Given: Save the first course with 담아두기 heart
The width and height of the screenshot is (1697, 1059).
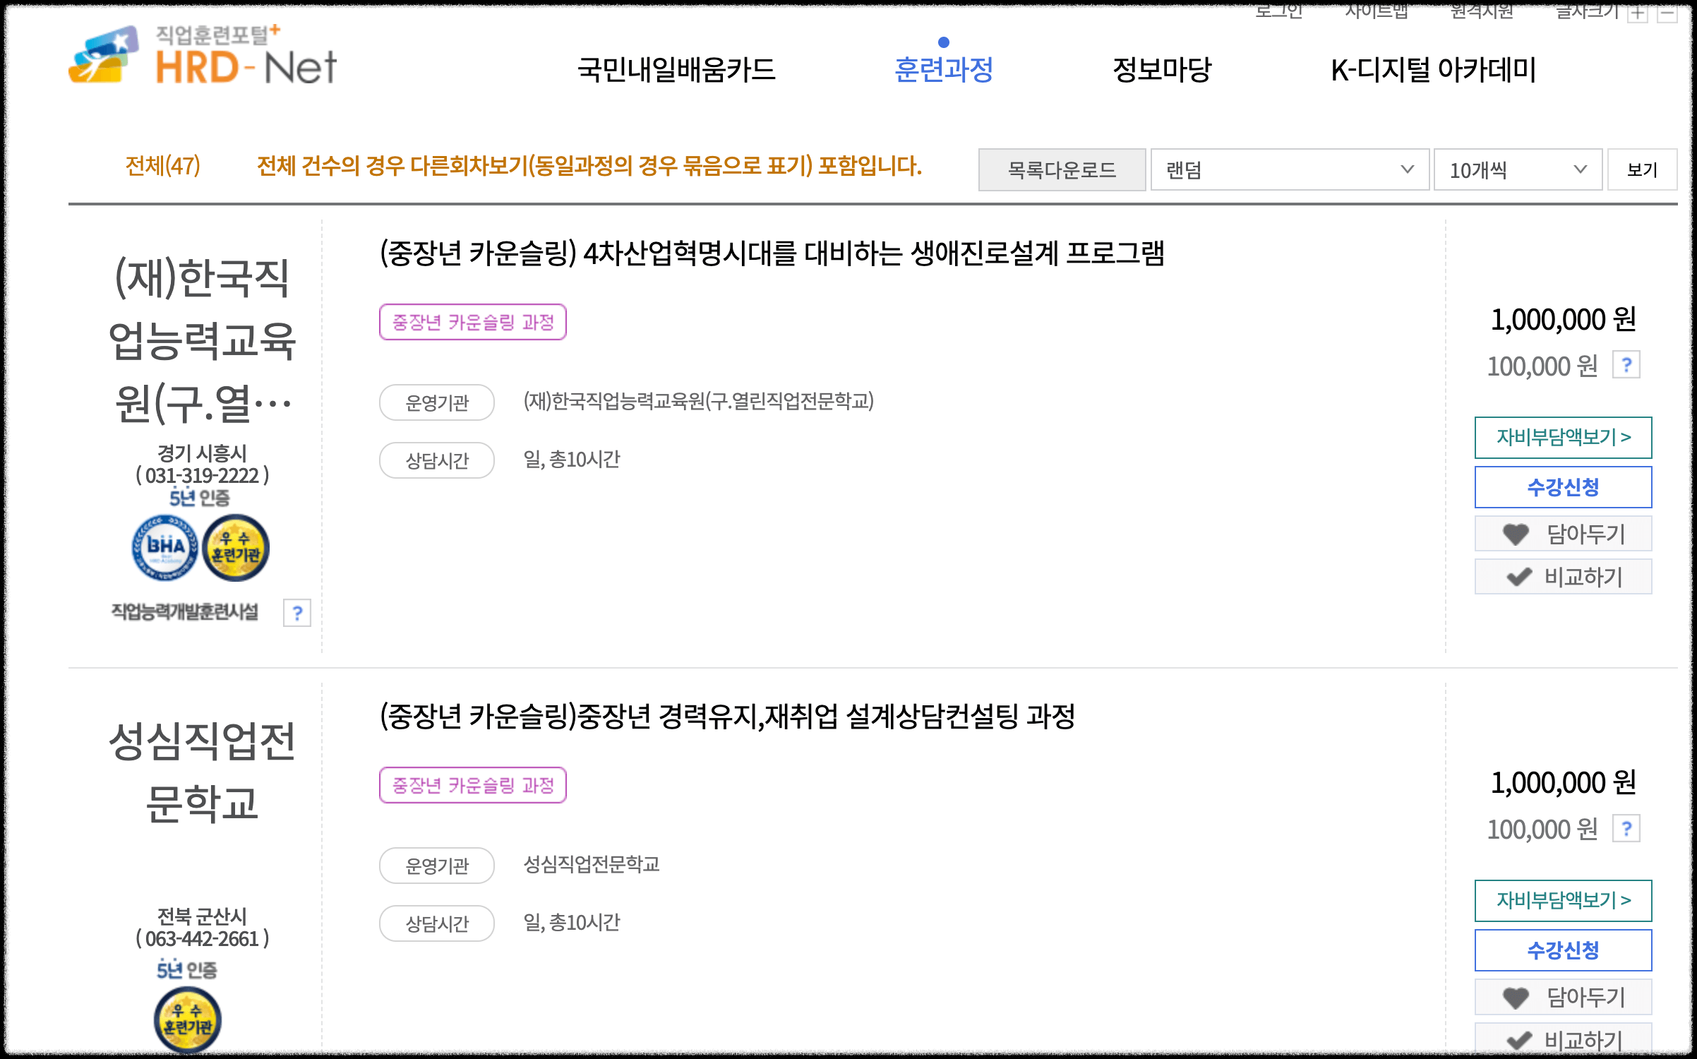Looking at the screenshot, I should (1563, 534).
